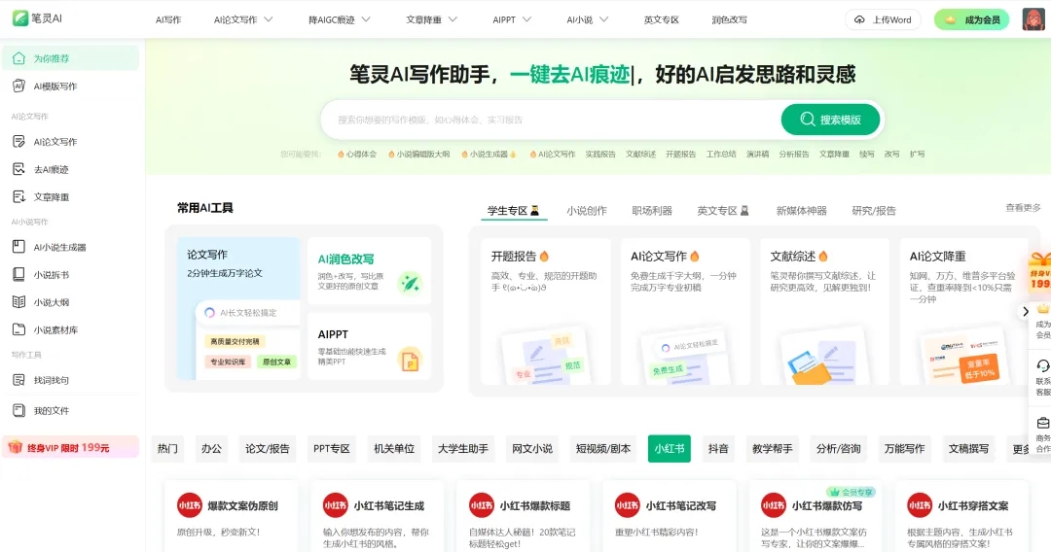Image resolution: width=1051 pixels, height=552 pixels.
Task: Select the 学生专区 tab
Action: click(514, 210)
